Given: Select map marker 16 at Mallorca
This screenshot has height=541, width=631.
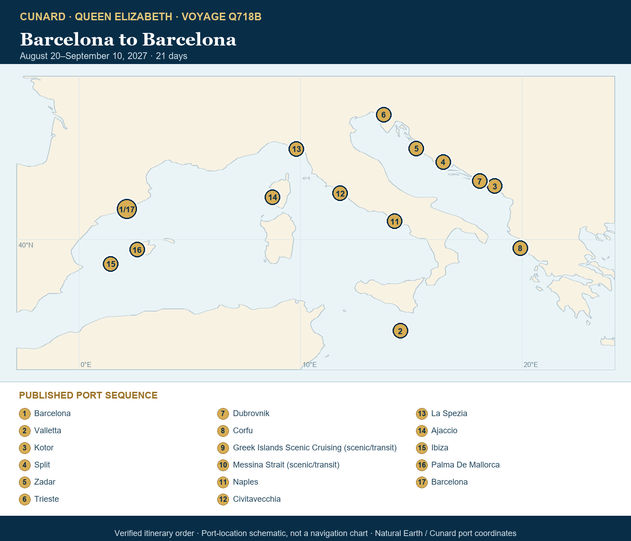Looking at the screenshot, I should [137, 250].
